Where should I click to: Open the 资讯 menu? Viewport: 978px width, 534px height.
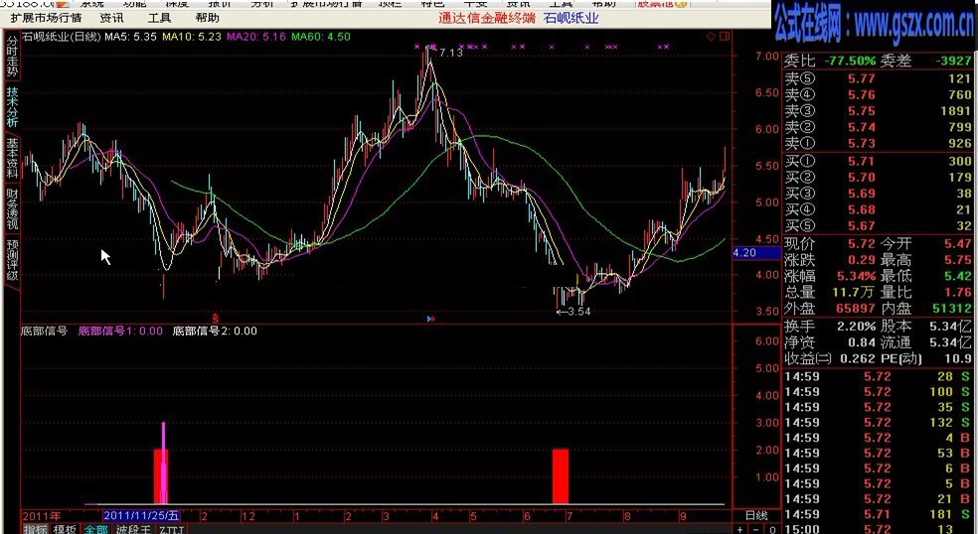111,18
